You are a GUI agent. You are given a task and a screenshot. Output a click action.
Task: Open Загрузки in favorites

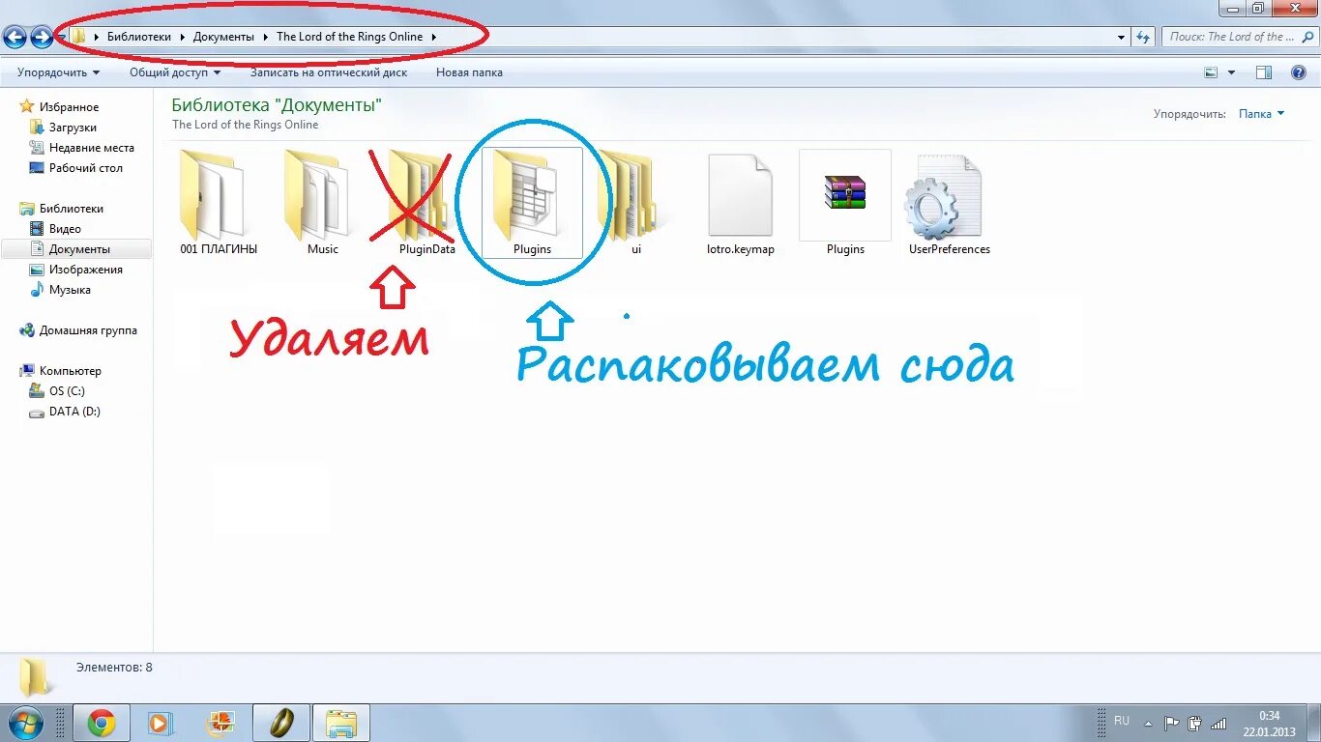(73, 128)
